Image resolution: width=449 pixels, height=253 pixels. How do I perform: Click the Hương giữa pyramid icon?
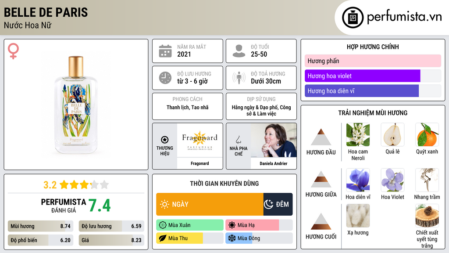(321, 179)
